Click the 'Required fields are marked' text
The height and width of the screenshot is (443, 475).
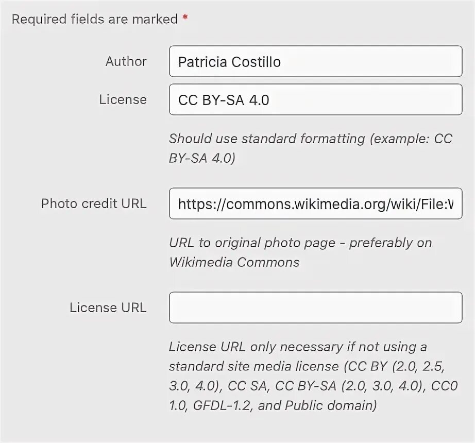[94, 20]
